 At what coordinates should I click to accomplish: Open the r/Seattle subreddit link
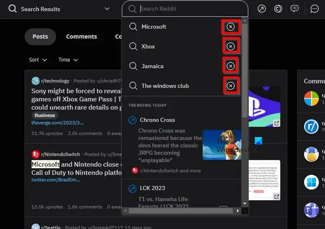(51, 227)
